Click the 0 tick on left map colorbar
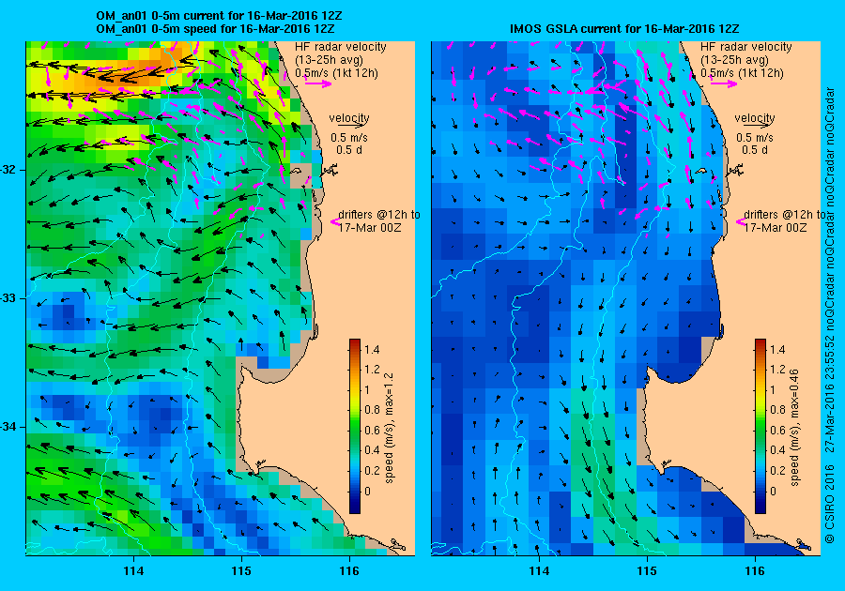 tap(367, 491)
